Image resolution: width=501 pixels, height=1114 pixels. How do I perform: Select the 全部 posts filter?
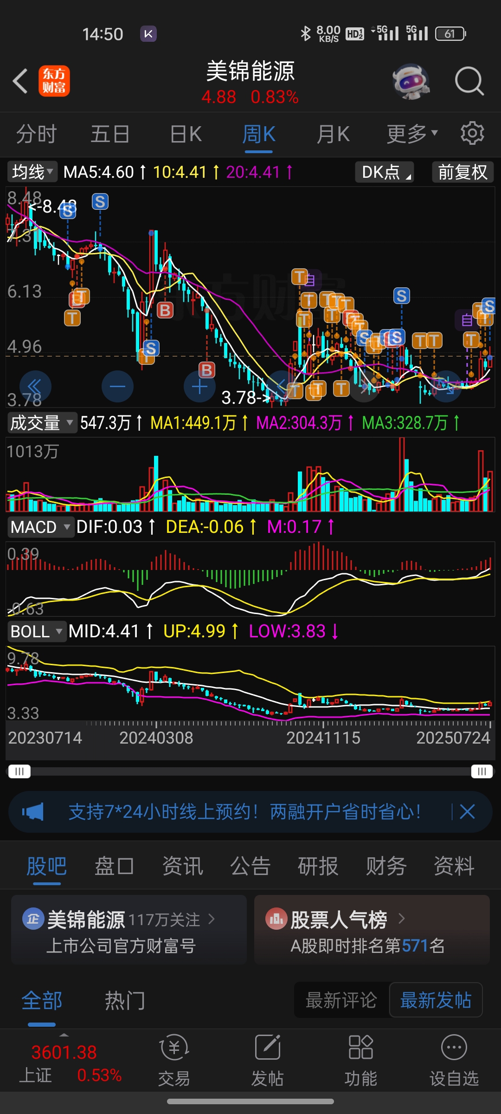[x=42, y=1000]
